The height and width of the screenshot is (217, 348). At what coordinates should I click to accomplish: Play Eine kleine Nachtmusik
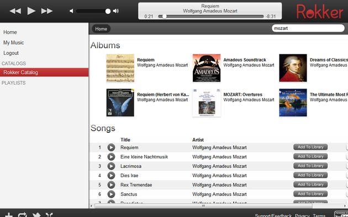coord(111,157)
